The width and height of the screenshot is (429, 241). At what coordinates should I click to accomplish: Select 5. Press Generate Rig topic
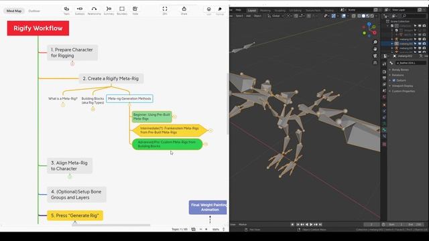(x=75, y=216)
